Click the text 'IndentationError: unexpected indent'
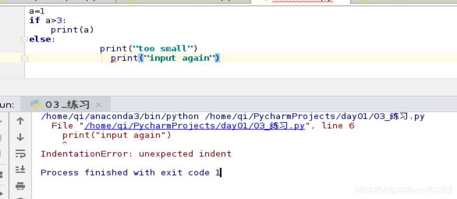The width and height of the screenshot is (457, 199). (136, 154)
